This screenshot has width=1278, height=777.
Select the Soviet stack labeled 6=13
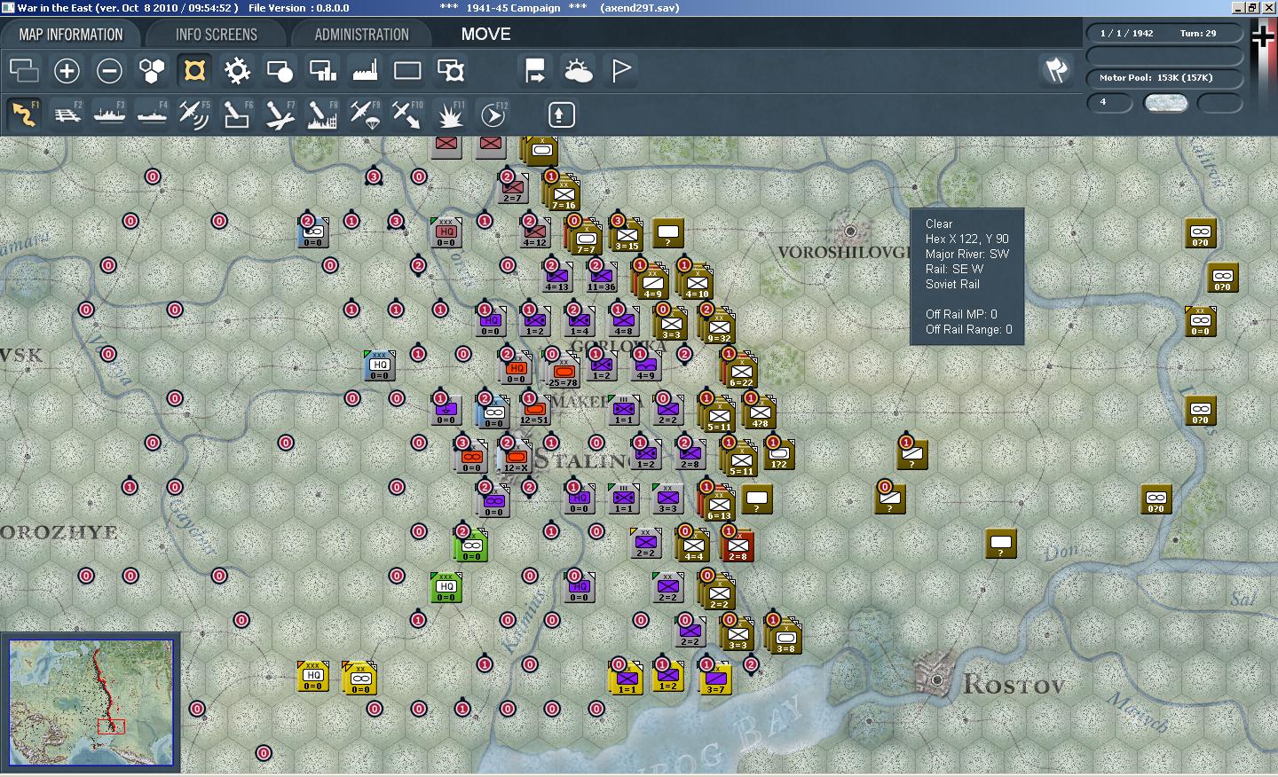pyautogui.click(x=718, y=503)
